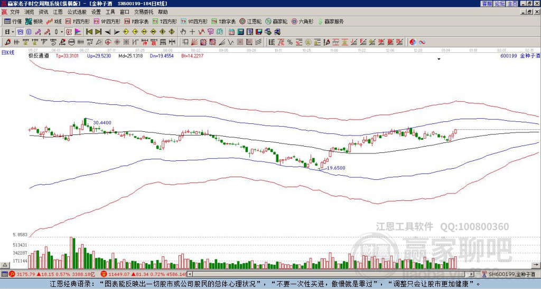Screen dimensions: 541x289
Task: Click the 主页 homepage button
Action: click(512, 4)
